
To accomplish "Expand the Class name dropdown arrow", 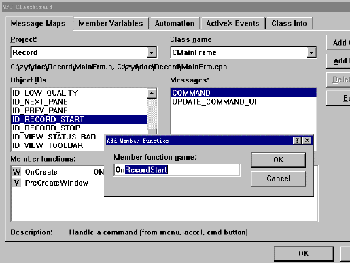I will (311, 52).
